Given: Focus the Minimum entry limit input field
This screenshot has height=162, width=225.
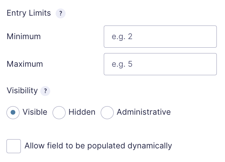Looking at the screenshot, I should click(x=160, y=37).
